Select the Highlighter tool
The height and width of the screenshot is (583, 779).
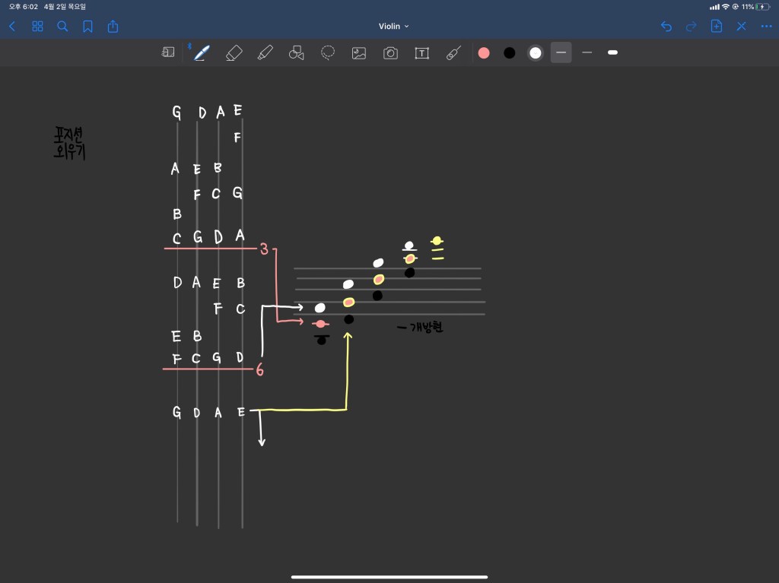click(265, 52)
